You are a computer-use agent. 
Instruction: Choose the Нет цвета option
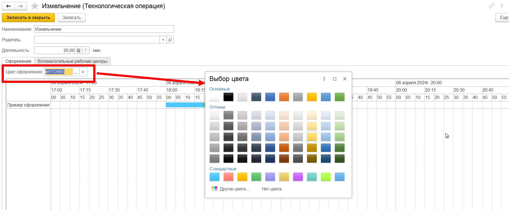272,189
